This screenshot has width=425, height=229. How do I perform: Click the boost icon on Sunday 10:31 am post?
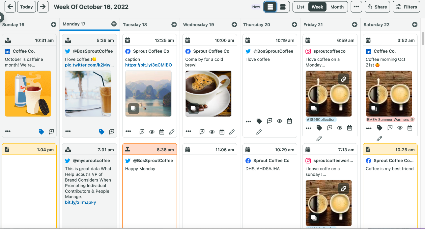click(x=51, y=132)
